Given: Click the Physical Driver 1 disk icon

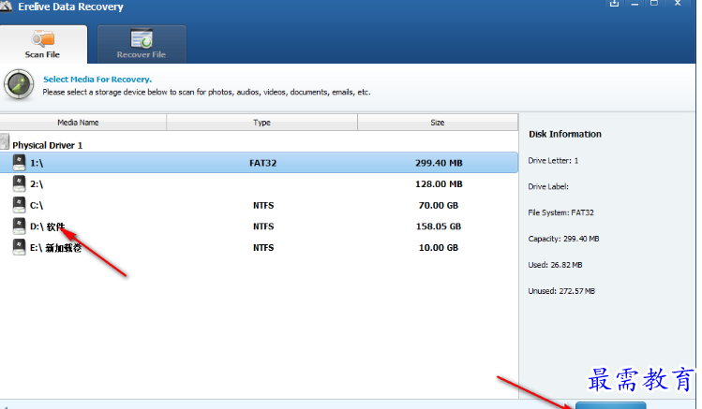Looking at the screenshot, I should click(x=5, y=141).
